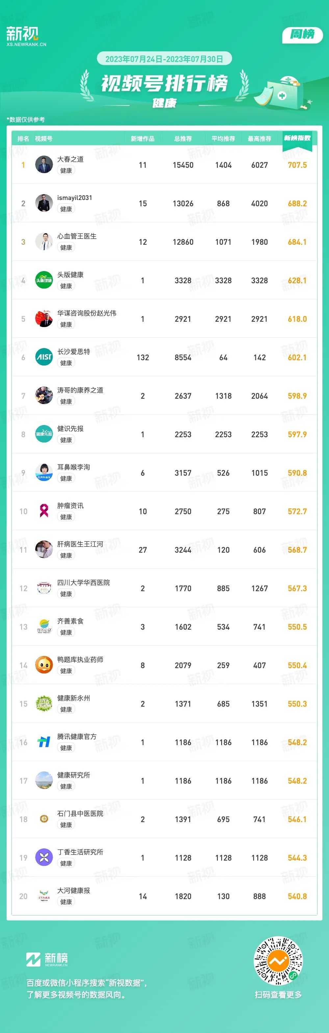
Task: Click the 肿瘤资讯 pink ribbon icon
Action: click(44, 511)
